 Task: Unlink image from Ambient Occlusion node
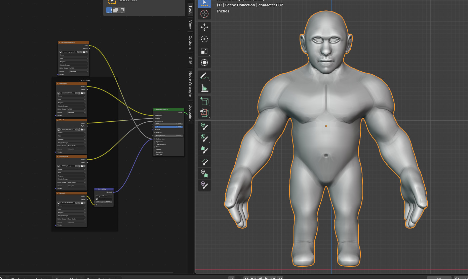[x=86, y=52]
